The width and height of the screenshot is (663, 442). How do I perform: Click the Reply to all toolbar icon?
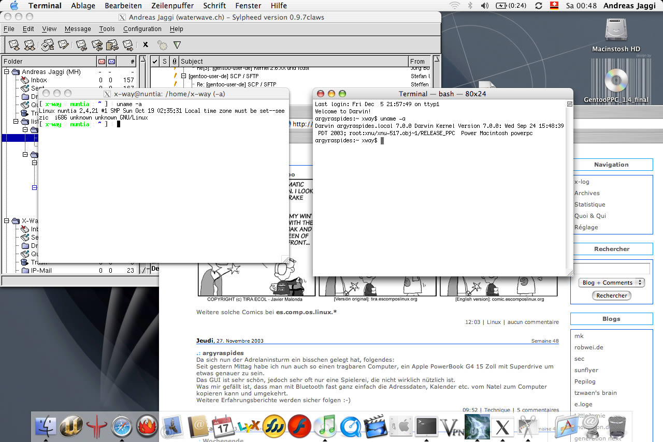pyautogui.click(x=97, y=45)
